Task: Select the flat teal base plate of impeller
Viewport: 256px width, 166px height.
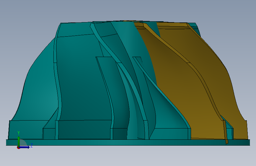Action: click(128, 142)
